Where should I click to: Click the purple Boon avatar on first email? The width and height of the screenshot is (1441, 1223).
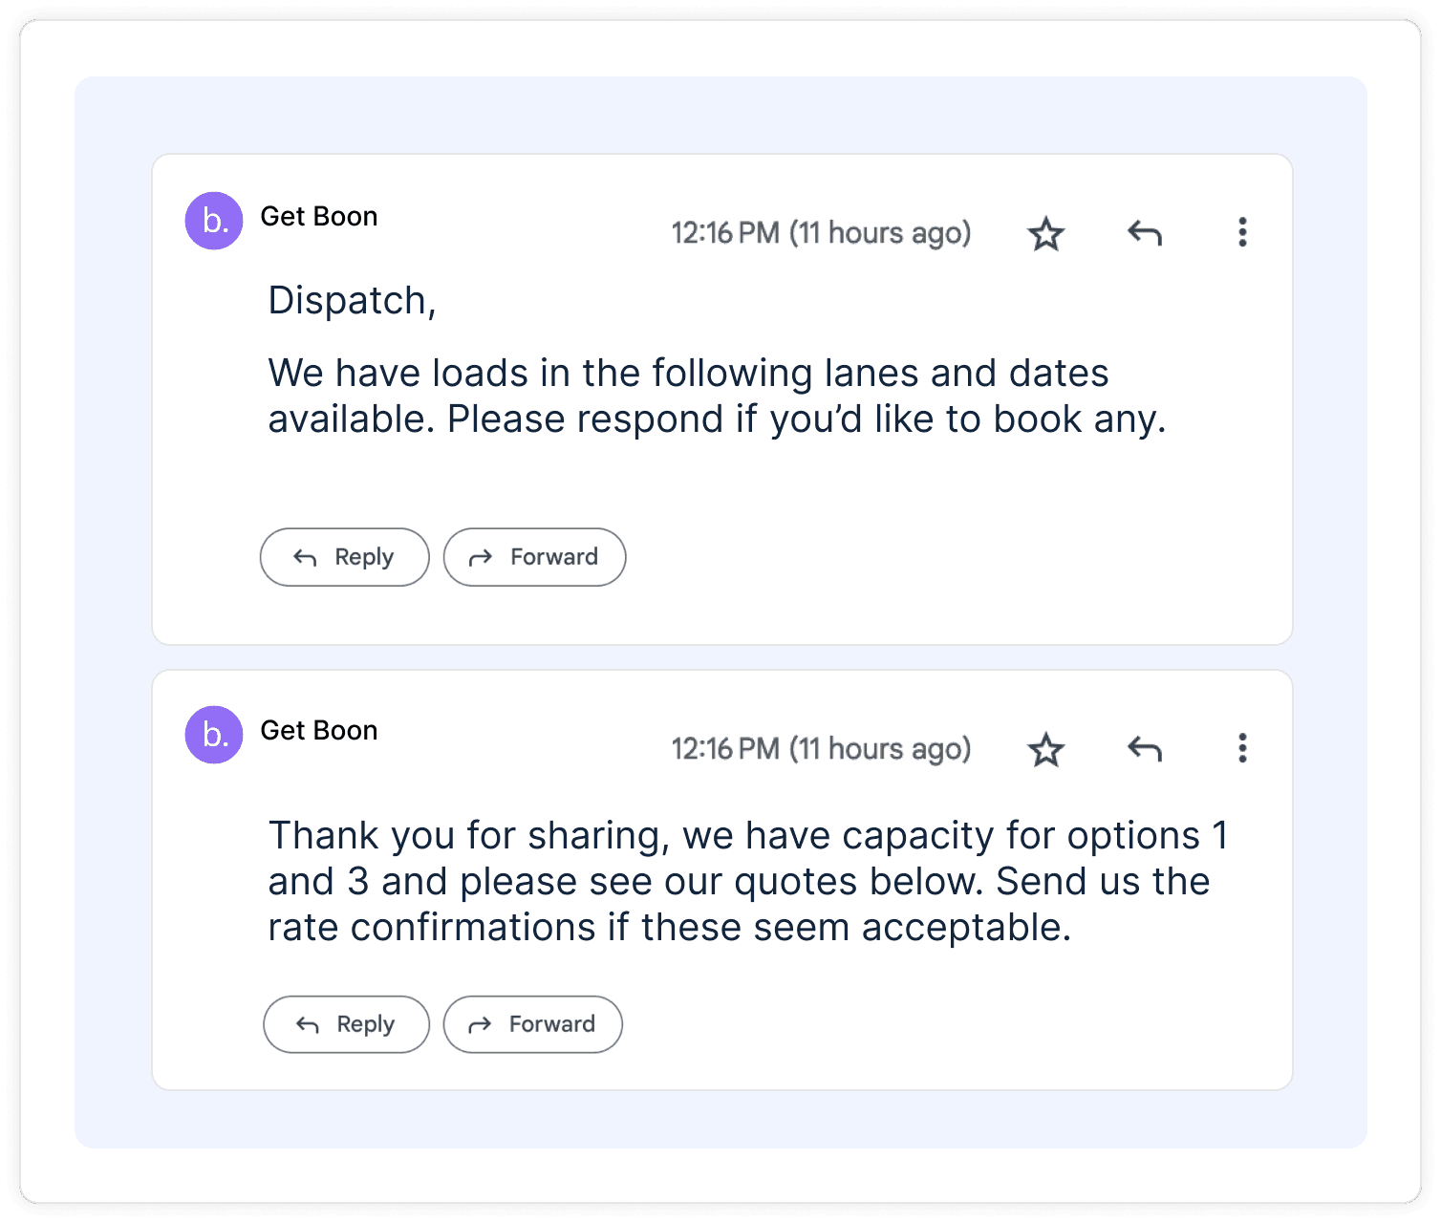[214, 221]
